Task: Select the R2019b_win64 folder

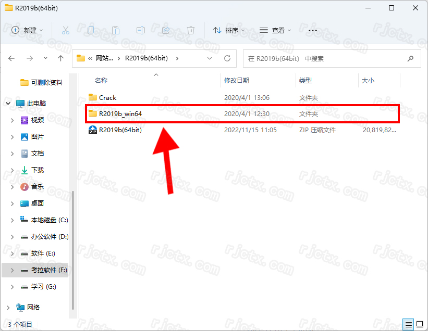Action: coord(120,113)
